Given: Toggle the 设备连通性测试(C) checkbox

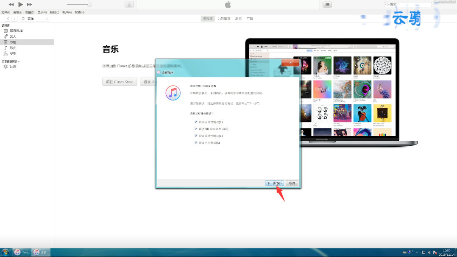Looking at the screenshot, I should pyautogui.click(x=196, y=136).
